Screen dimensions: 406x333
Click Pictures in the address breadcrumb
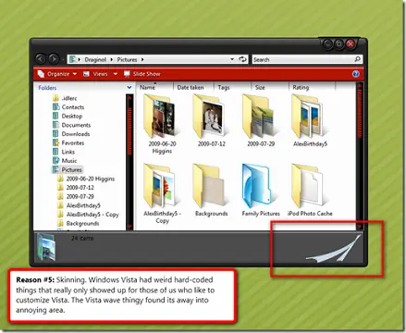point(127,59)
